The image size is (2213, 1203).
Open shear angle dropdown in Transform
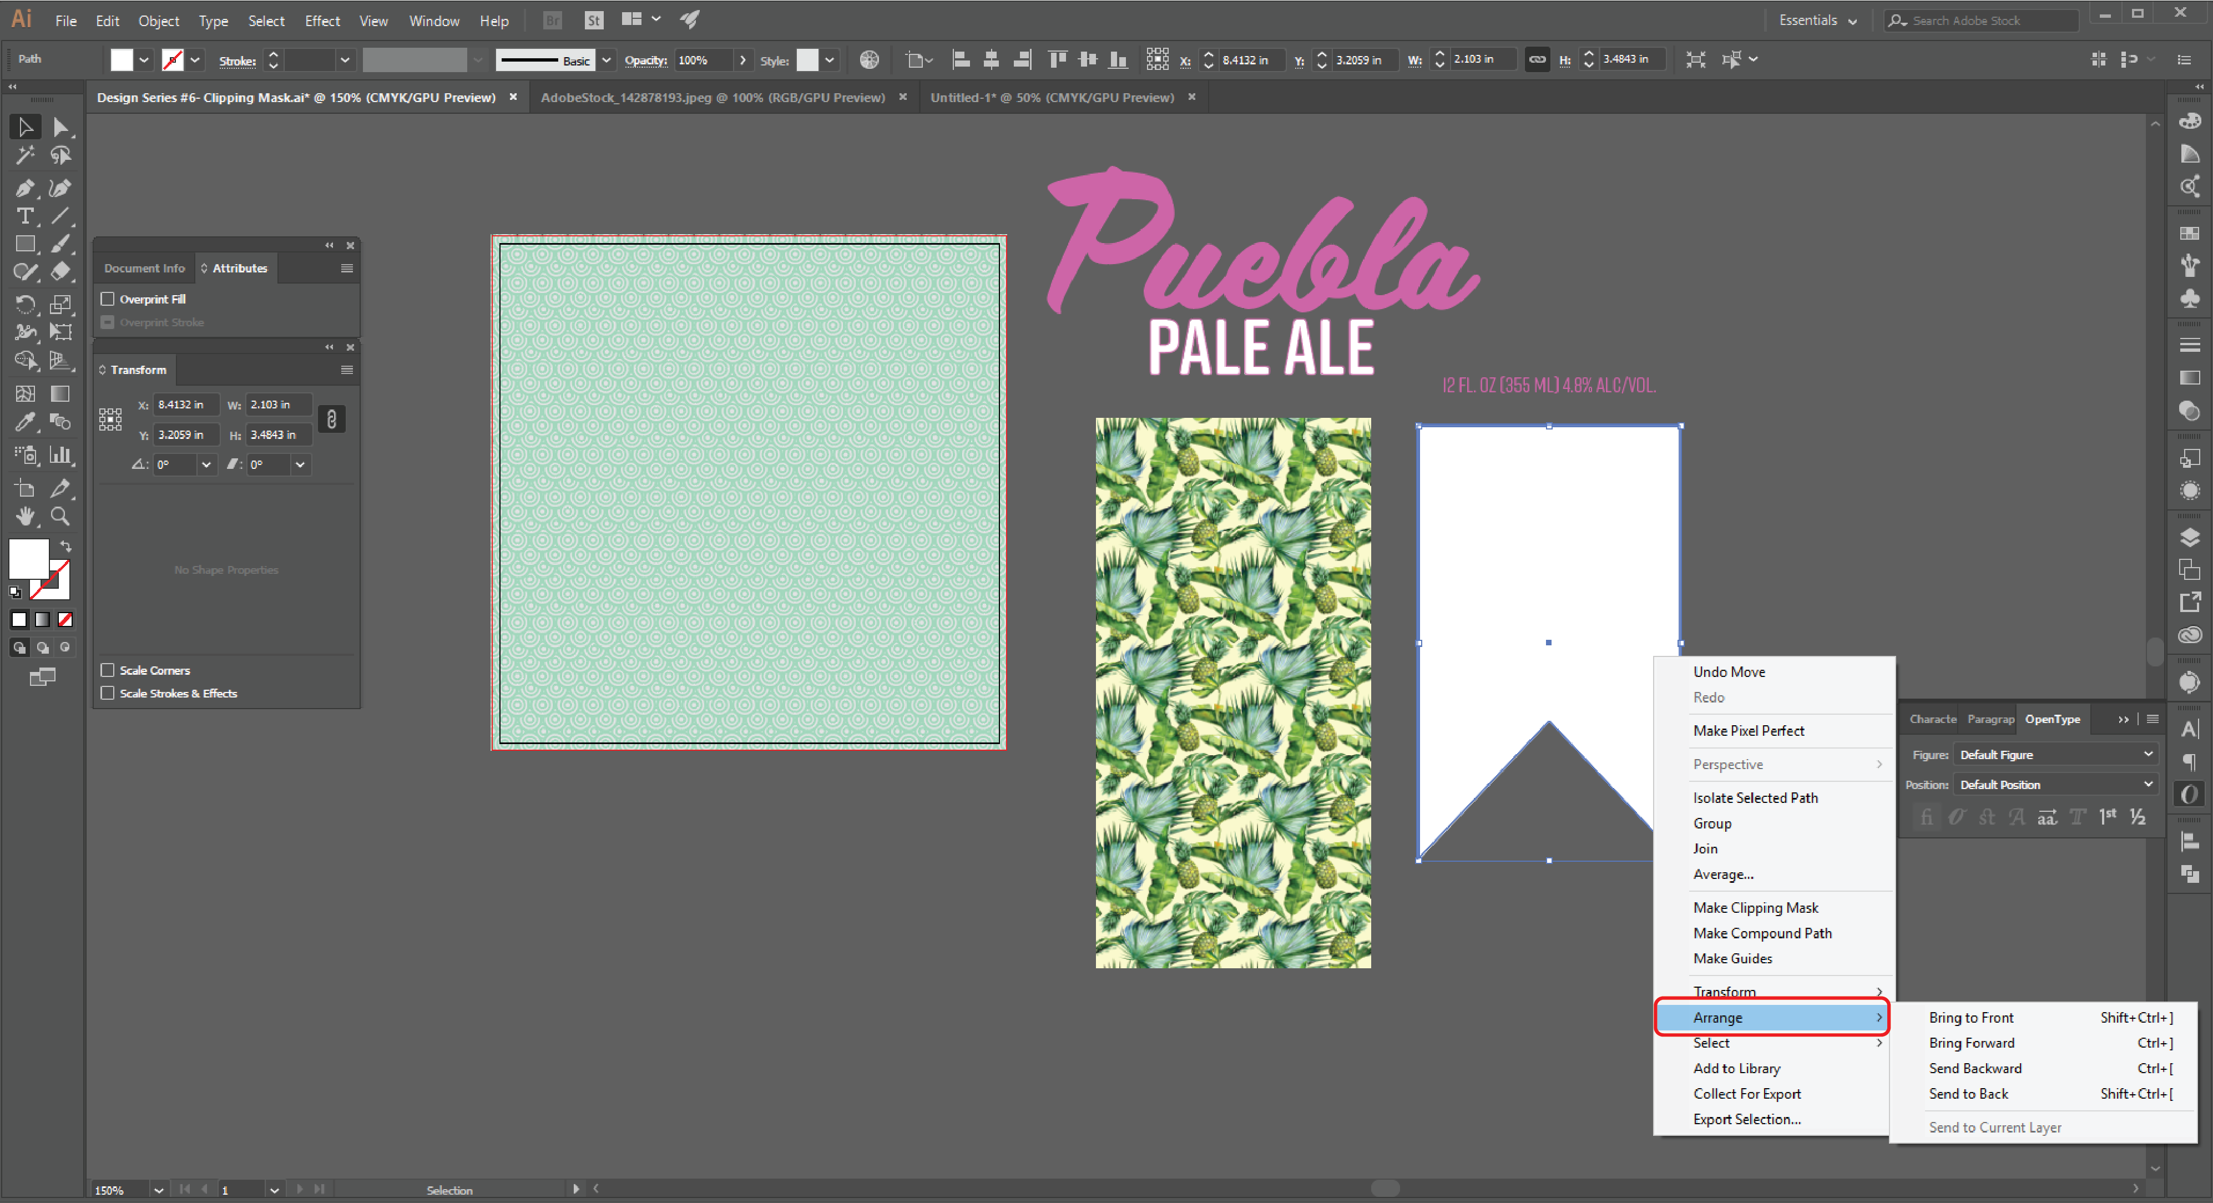pyautogui.click(x=300, y=465)
